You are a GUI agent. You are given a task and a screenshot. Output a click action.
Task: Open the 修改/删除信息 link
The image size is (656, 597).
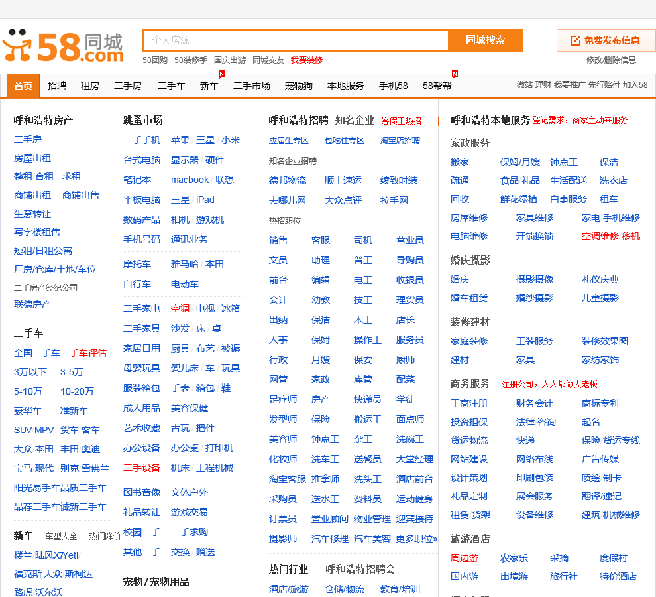611,60
